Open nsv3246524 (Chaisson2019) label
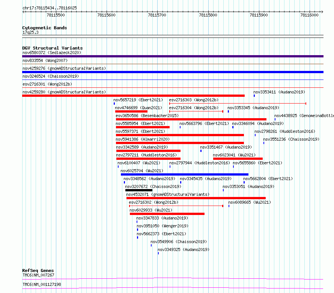334x293 pixels. [51, 76]
